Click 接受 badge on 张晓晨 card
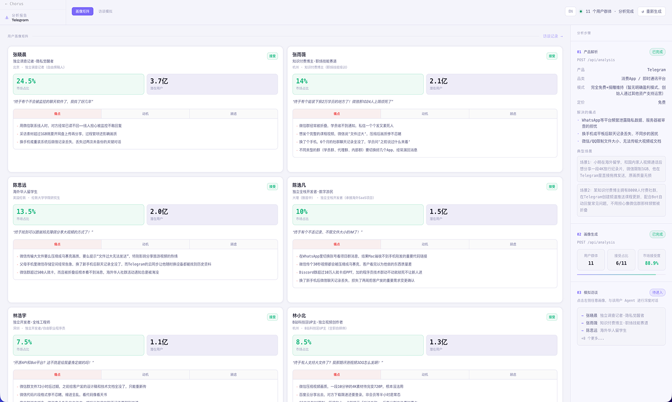This screenshot has height=402, width=672. point(272,56)
